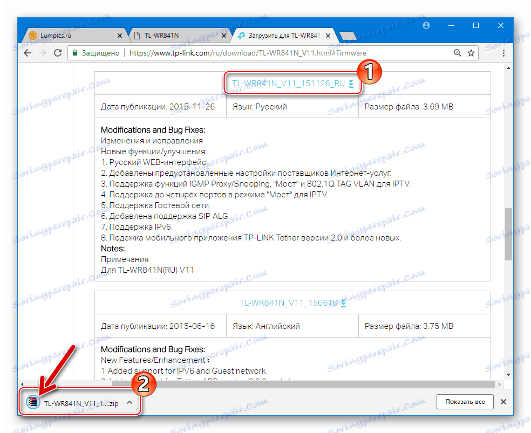The height and width of the screenshot is (433, 531).
Task: Select text Дата публикации: 2015-06-16
Action: 158,326
